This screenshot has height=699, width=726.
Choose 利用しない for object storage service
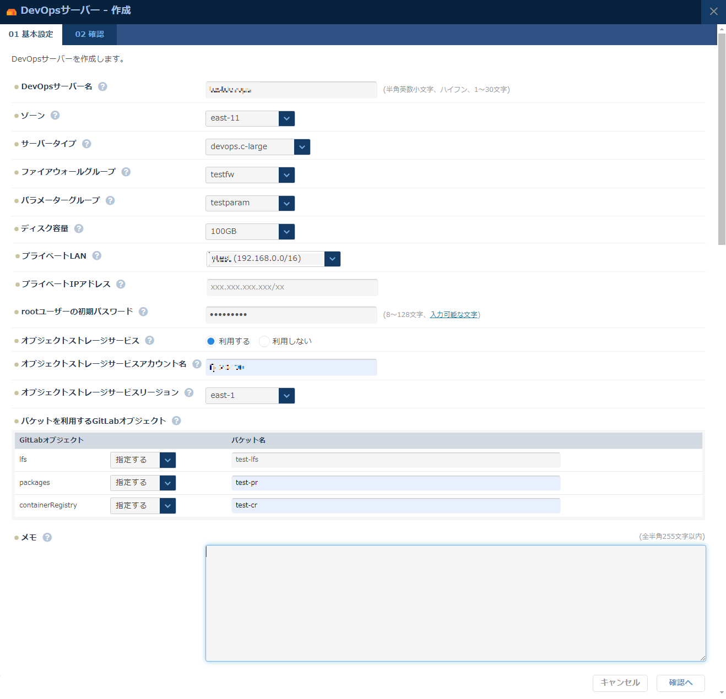264,341
